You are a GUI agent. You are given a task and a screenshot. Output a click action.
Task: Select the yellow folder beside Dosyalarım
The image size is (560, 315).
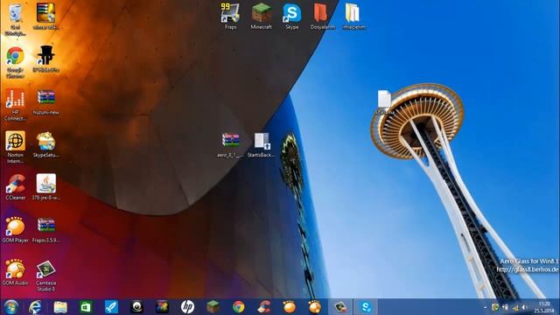pos(353,17)
